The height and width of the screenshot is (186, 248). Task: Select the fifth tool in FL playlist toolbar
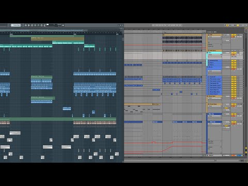[x=38, y=25]
